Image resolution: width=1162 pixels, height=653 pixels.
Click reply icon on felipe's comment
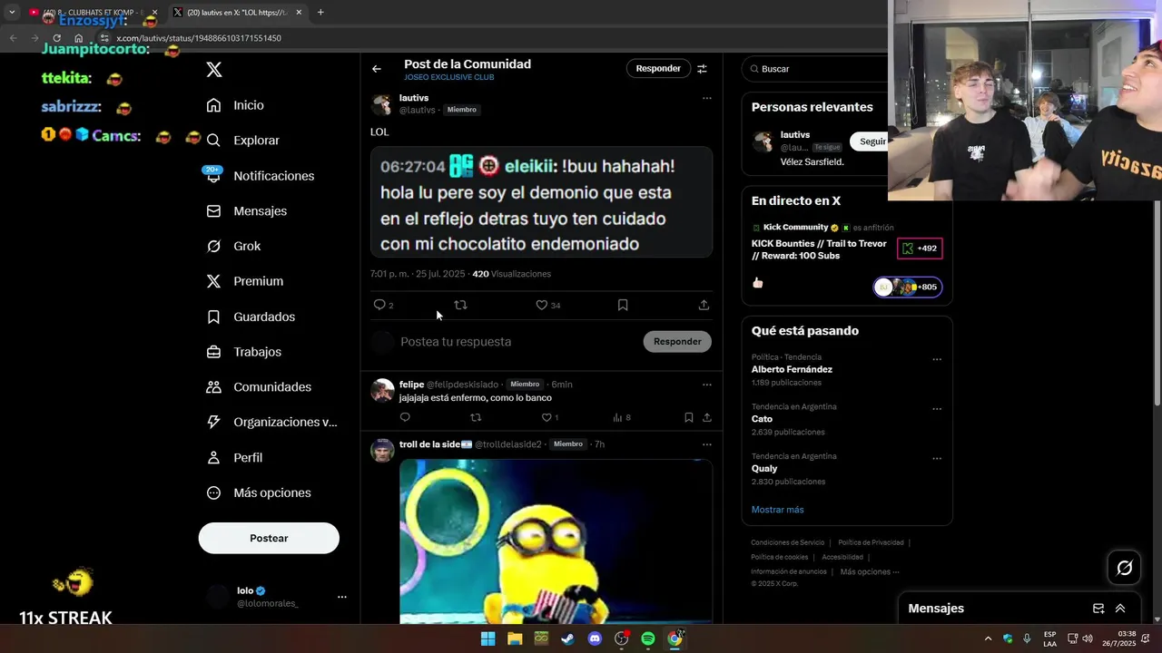405,417
